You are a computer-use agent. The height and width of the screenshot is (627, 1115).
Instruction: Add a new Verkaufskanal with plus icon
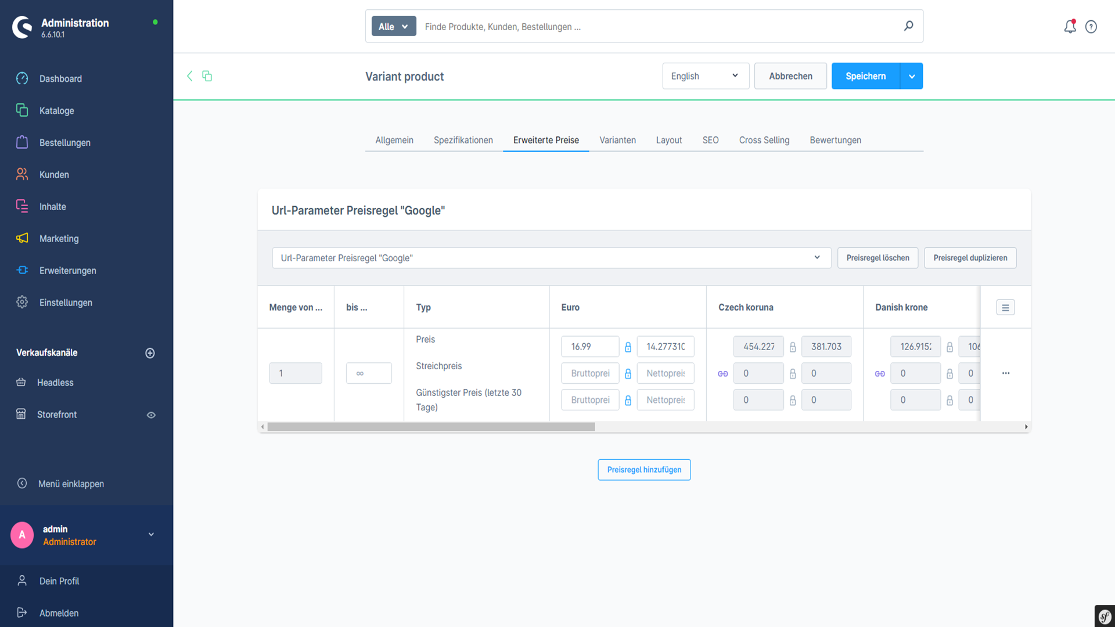150,353
